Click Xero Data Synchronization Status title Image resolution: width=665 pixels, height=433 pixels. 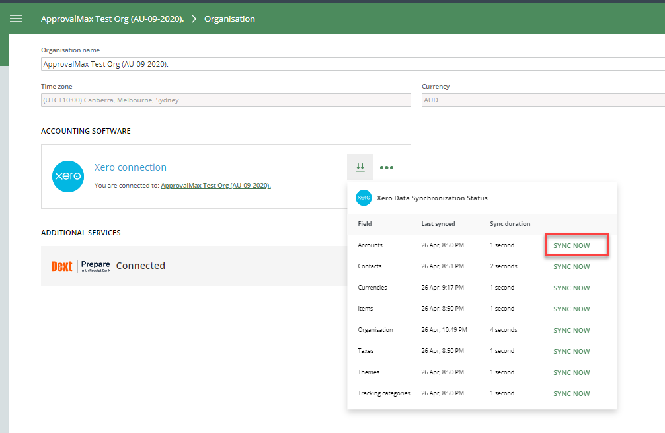(x=432, y=198)
